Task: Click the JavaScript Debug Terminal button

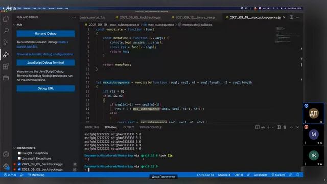Action: coord(45,62)
